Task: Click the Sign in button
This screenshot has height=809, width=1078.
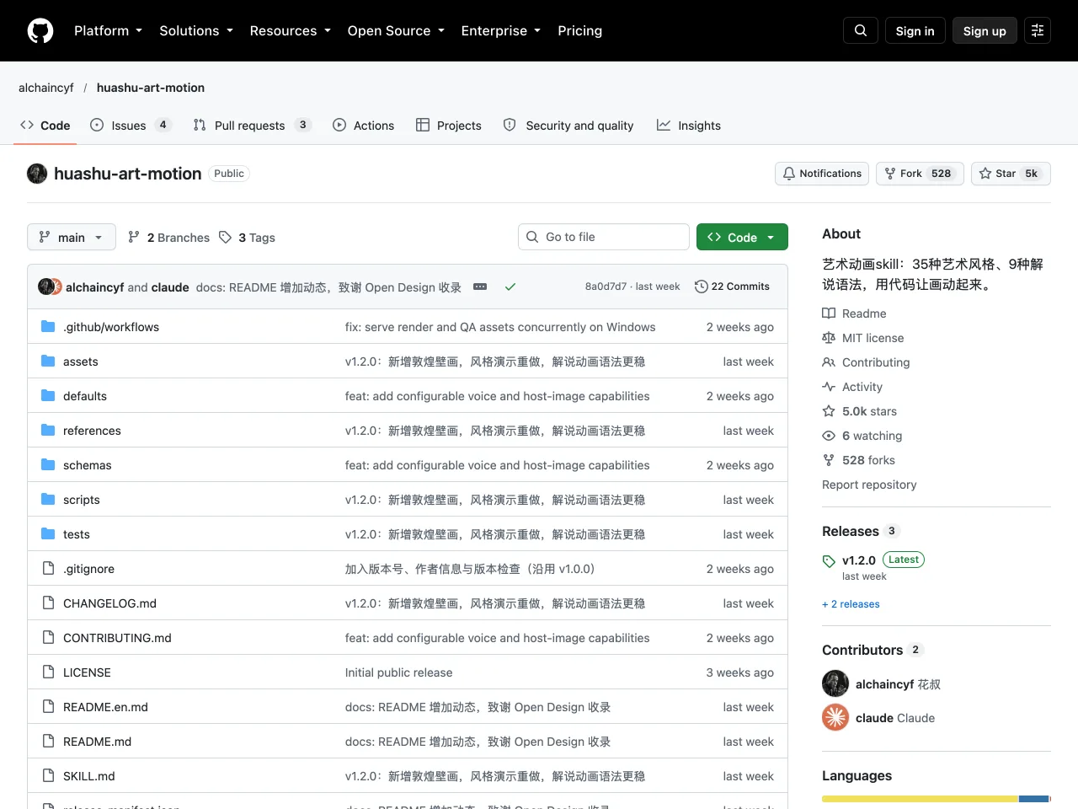Action: pos(915,30)
